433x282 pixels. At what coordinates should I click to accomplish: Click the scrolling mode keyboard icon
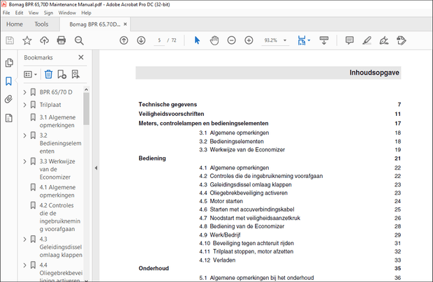(x=324, y=40)
